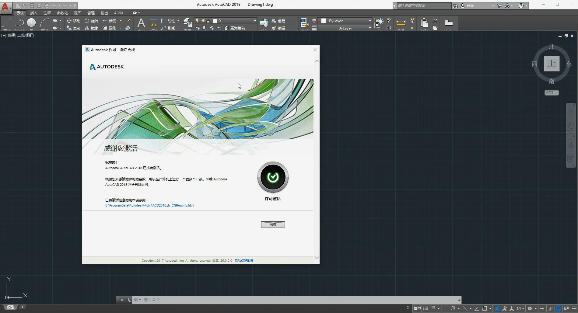Switch to the A360 ribbon tab
Viewport: 578px width, 313px height.
click(x=118, y=13)
